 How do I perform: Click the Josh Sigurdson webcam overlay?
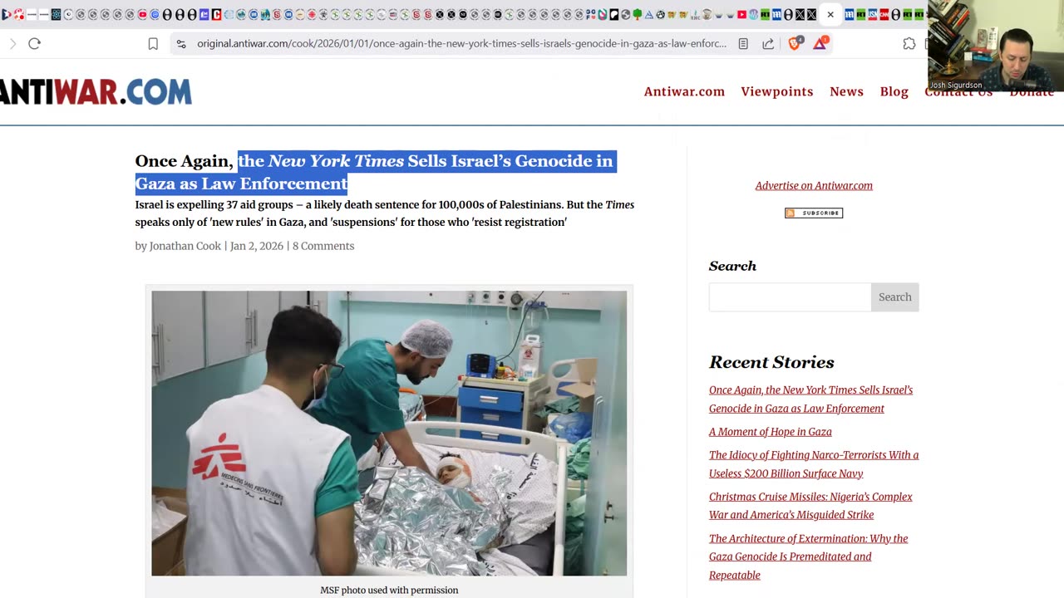(x=996, y=46)
